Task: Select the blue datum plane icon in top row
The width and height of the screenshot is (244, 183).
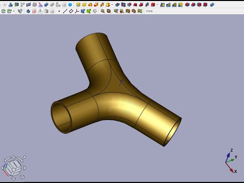Action: click(x=28, y=5)
